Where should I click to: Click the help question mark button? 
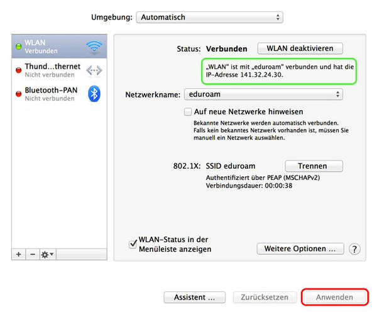tap(354, 249)
